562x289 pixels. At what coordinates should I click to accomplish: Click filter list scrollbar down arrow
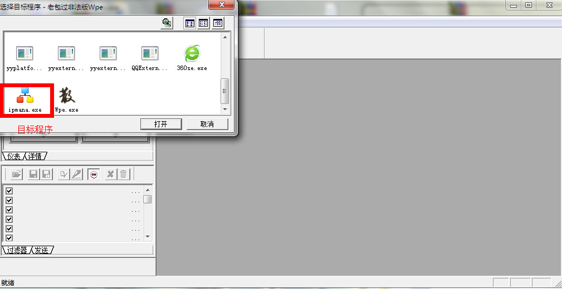coord(148,237)
